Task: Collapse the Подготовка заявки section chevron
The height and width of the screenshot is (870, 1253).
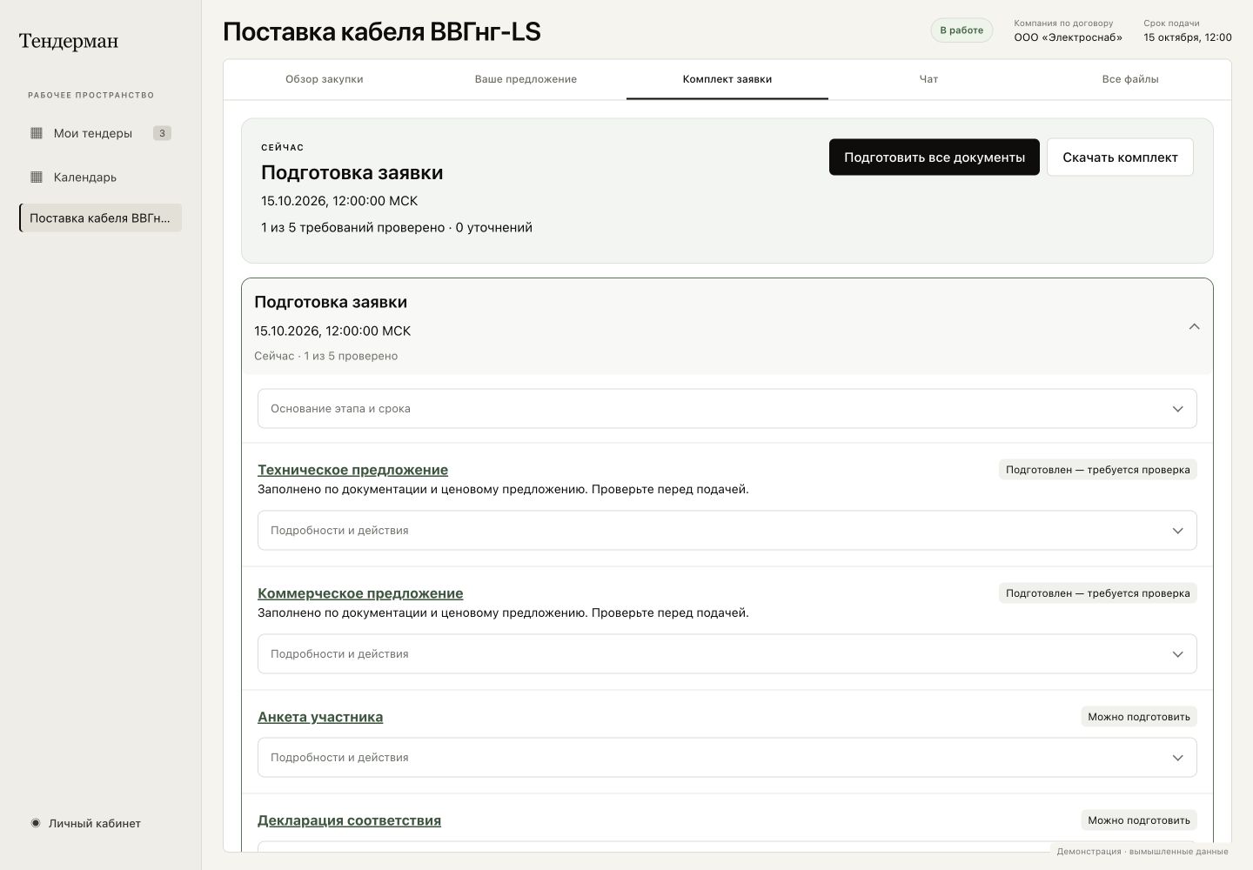Action: pyautogui.click(x=1194, y=327)
